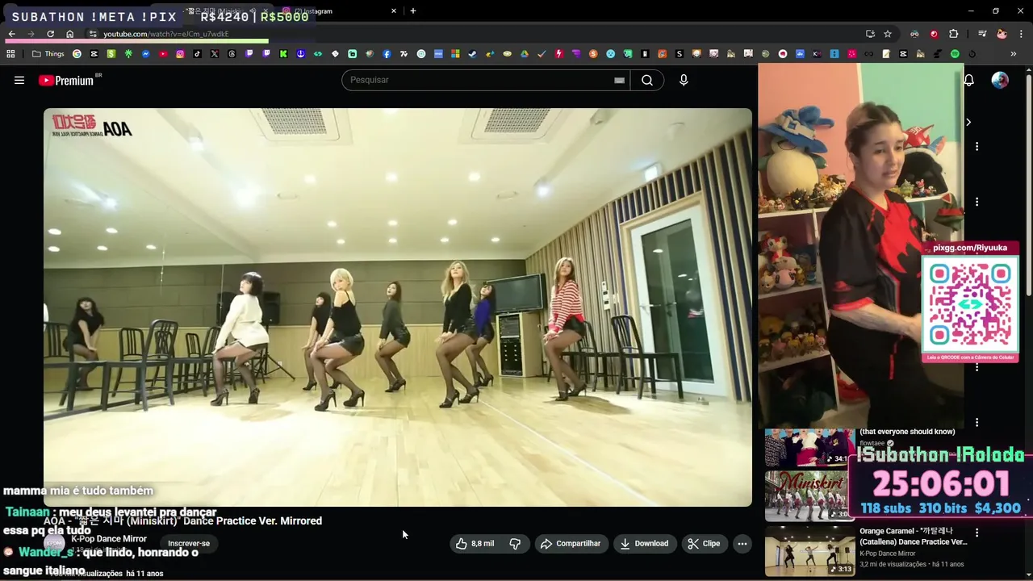Open the Messenger bookmark
The image size is (1033, 581).
tap(146, 54)
